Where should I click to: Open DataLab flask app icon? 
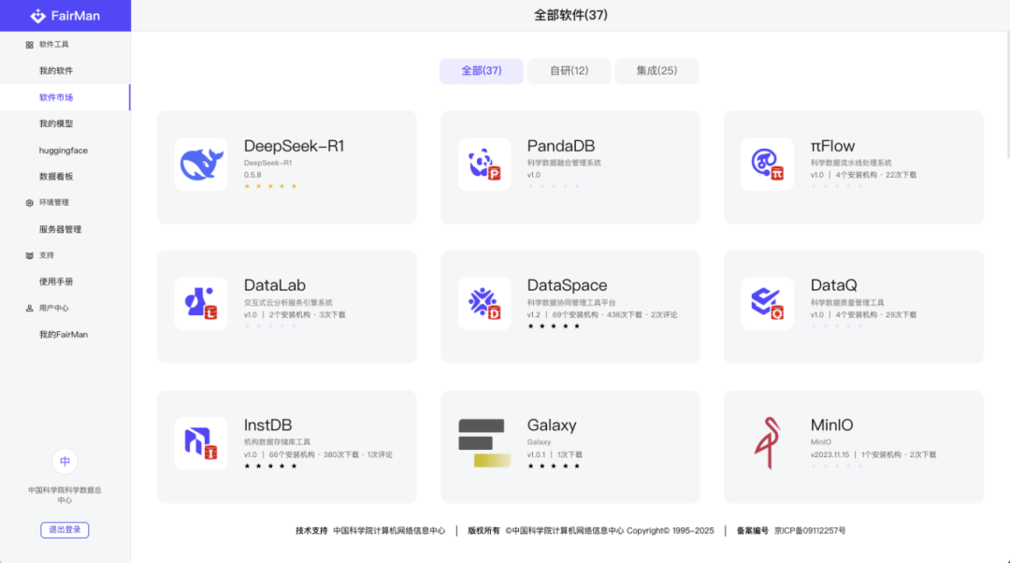coord(201,303)
